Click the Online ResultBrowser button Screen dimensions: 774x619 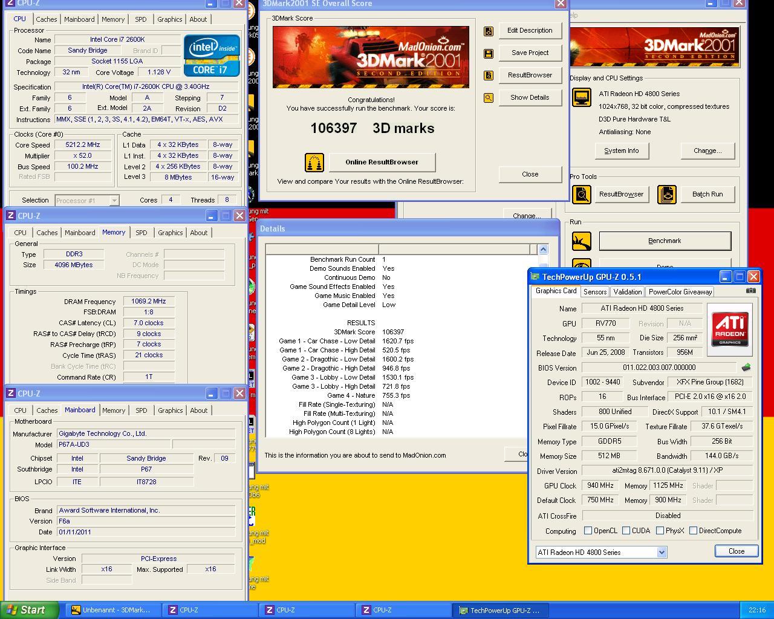point(382,162)
